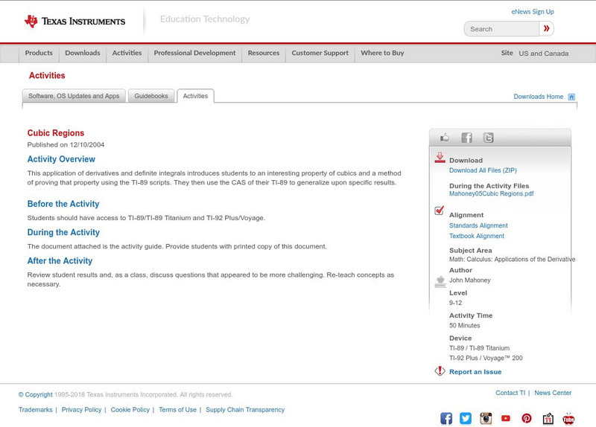This screenshot has height=427, width=596.
Task: Click the red Activities page heading
Action: click(47, 76)
